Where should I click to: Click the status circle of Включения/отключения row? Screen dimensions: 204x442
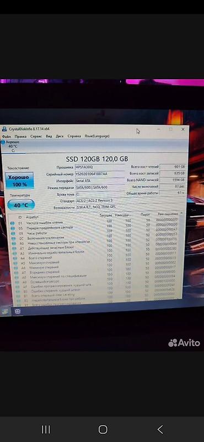(14, 239)
